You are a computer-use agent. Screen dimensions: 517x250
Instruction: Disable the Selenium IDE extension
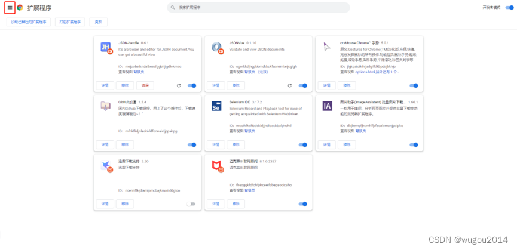303,145
